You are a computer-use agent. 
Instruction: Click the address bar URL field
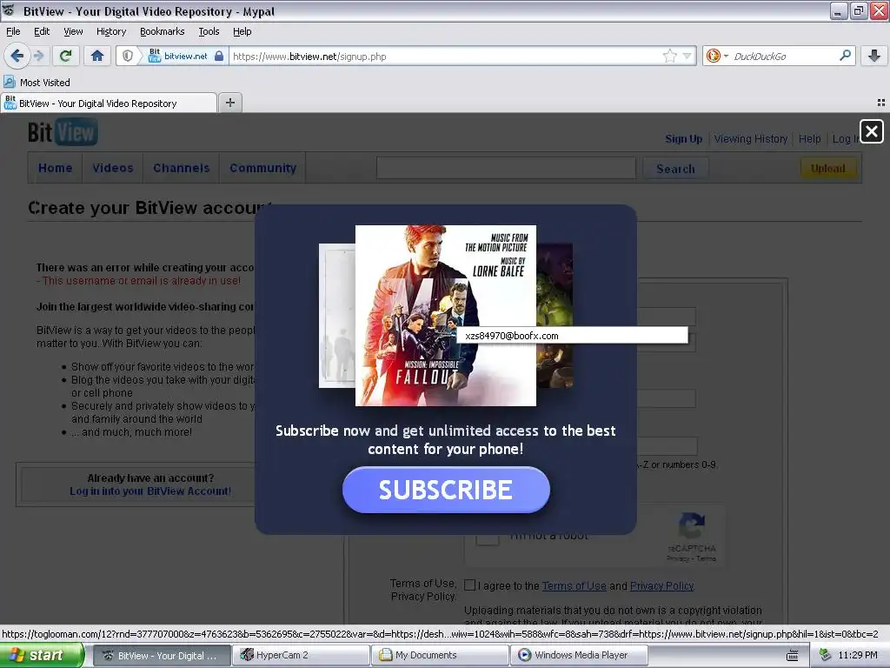(446, 57)
